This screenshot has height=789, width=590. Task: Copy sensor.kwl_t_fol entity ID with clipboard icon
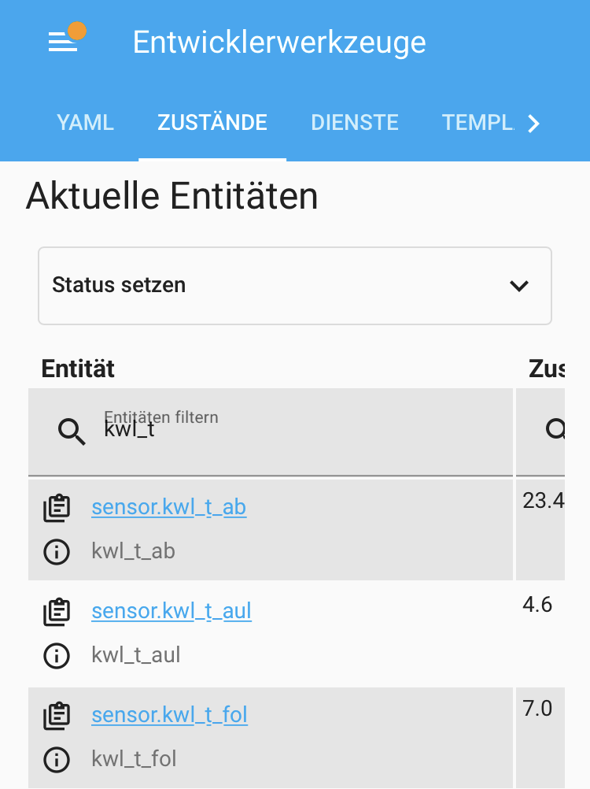coord(57,716)
